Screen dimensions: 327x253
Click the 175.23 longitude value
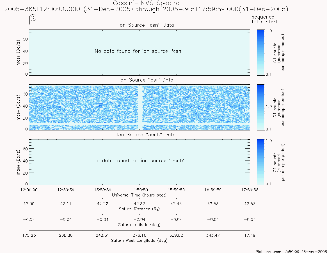point(29,236)
